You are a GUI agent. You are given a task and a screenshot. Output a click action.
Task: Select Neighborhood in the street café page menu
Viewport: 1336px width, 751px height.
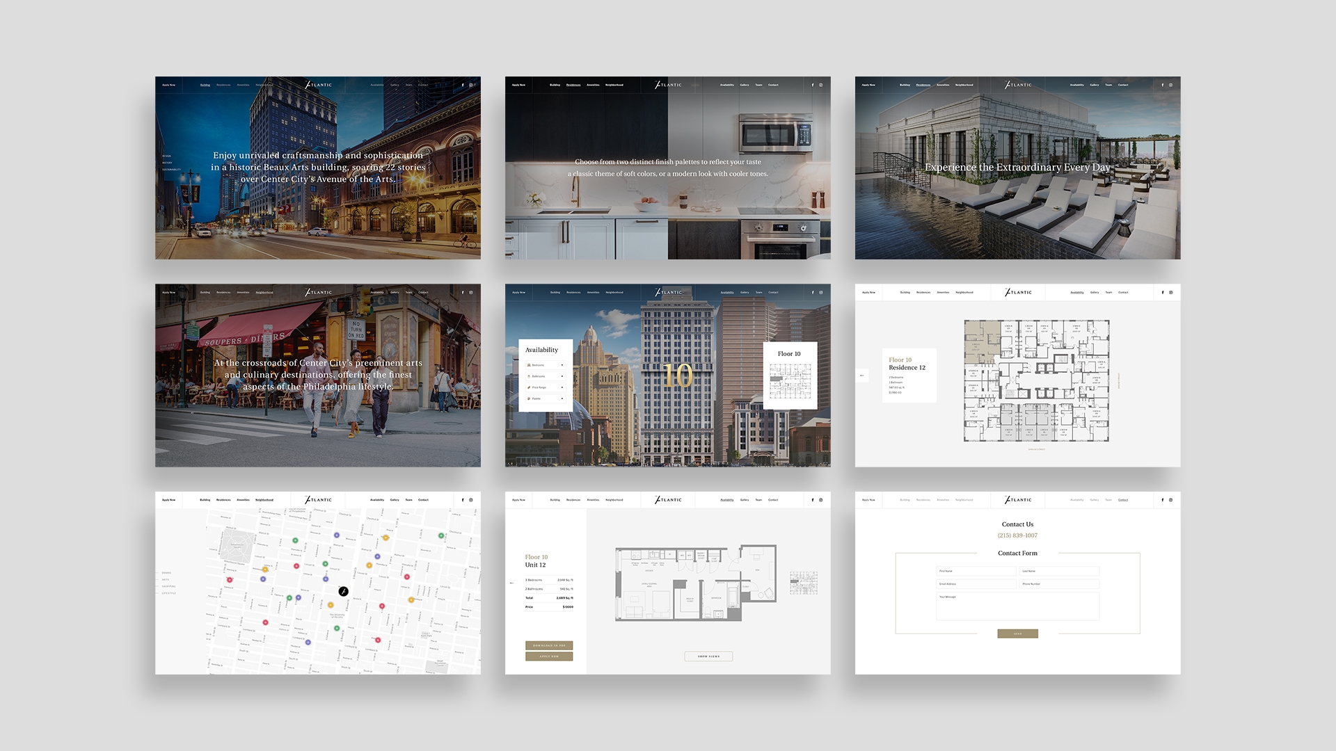264,293
